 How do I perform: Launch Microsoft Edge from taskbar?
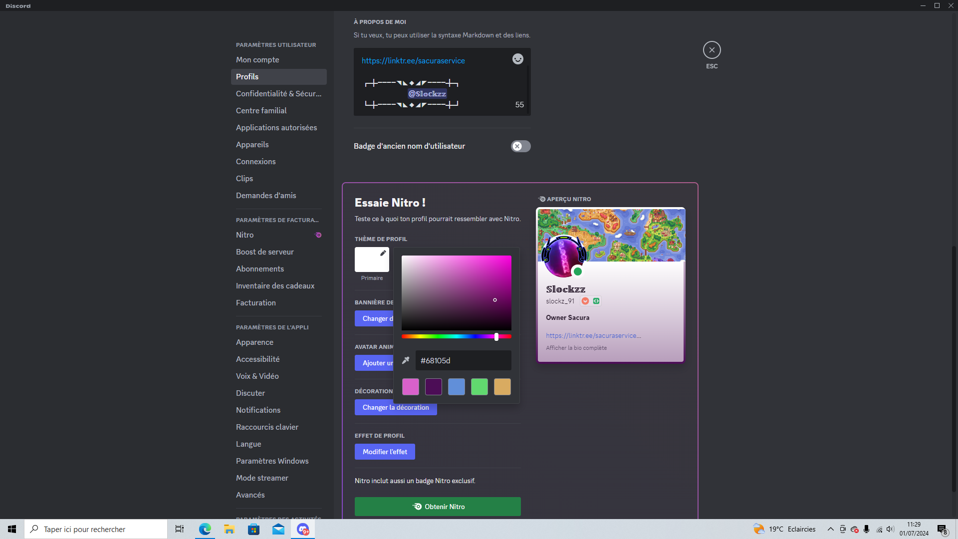[x=205, y=529]
